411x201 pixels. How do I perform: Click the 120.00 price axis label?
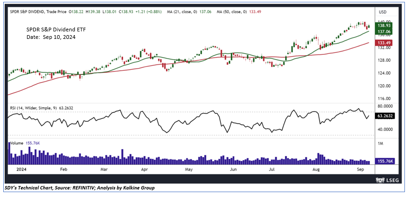click(383, 86)
